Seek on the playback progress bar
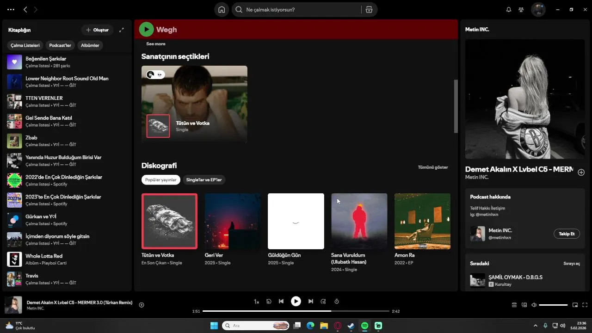 click(296, 311)
